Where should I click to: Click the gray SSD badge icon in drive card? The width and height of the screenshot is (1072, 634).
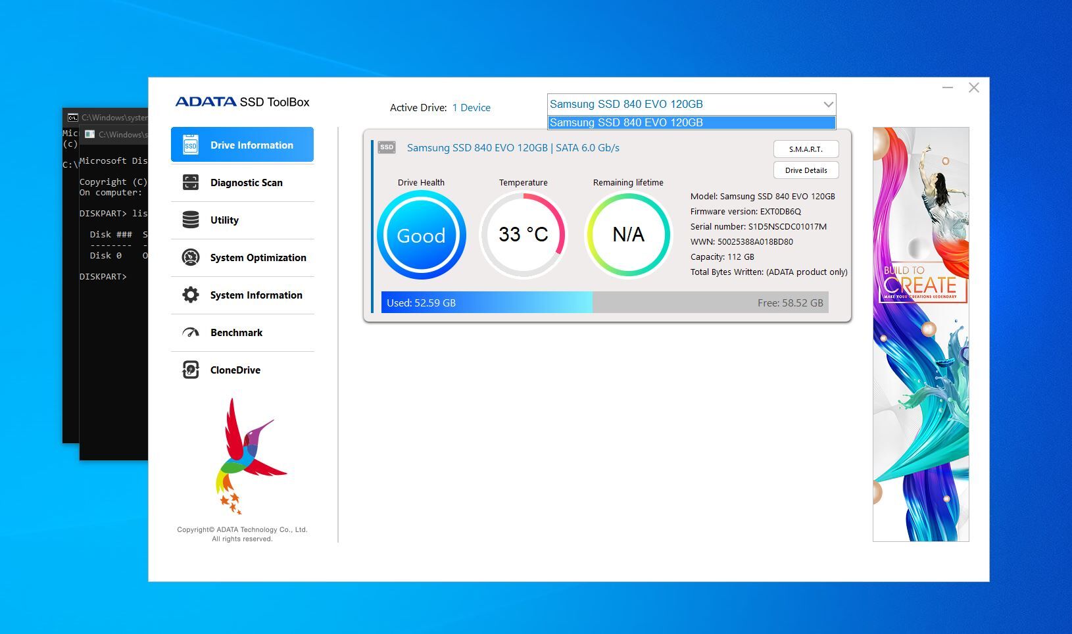pyautogui.click(x=387, y=147)
